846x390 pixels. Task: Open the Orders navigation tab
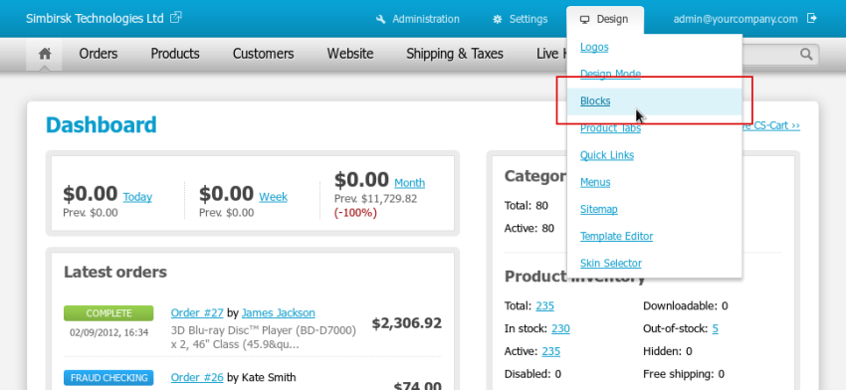pyautogui.click(x=99, y=54)
